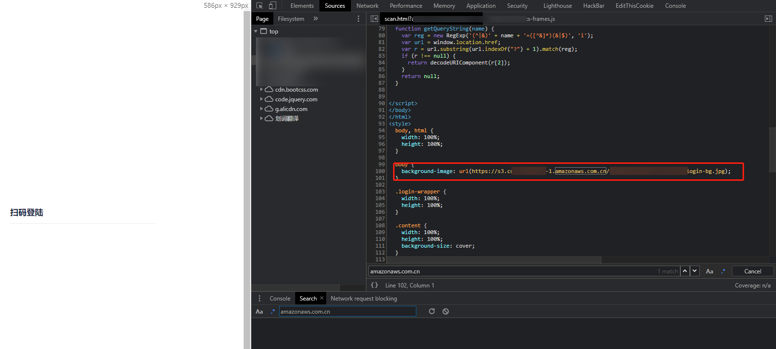Expand the cdn.bootcss.com tree node
Screen dimensions: 776x349
(261, 90)
